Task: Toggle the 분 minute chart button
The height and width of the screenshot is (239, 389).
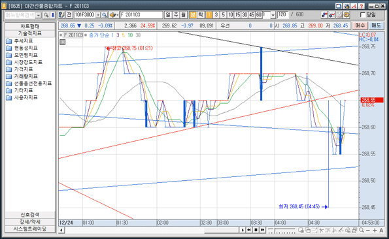Action: click(x=193, y=15)
